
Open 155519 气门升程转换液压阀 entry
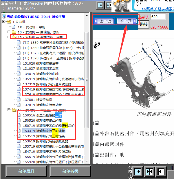(54, 157)
